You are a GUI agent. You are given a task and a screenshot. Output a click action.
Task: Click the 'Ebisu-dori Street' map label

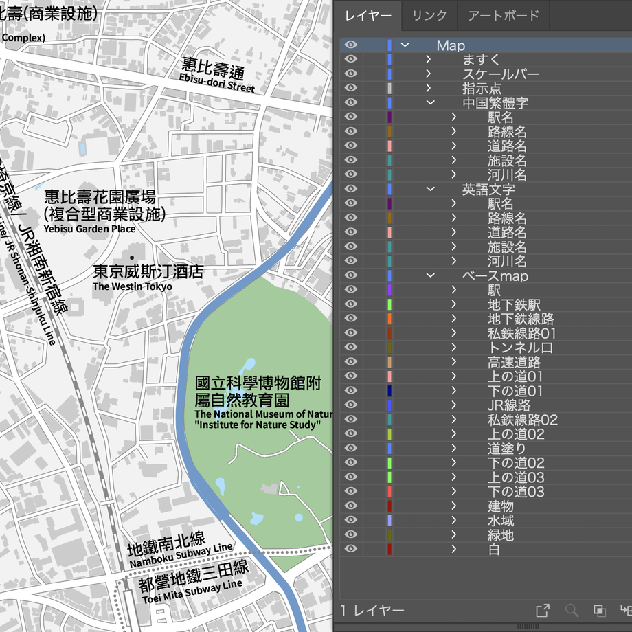pyautogui.click(x=217, y=83)
